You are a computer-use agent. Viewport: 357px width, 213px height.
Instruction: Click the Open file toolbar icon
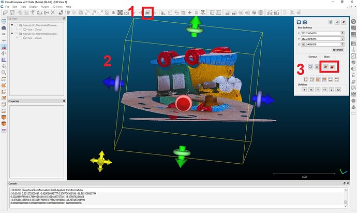6,12
